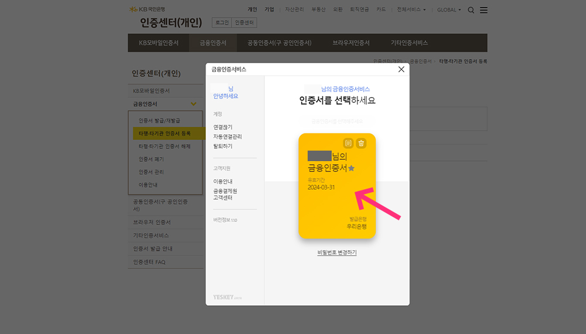This screenshot has height=334, width=586.
Task: Open the 카드 top menu
Action: coord(381,9)
